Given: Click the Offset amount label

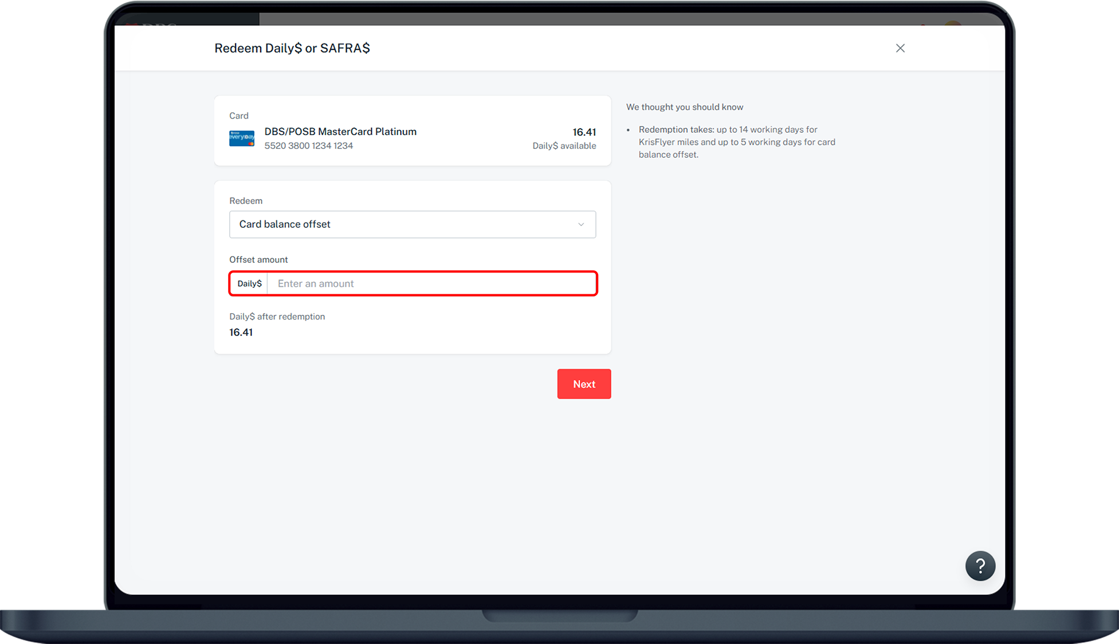Looking at the screenshot, I should [x=258, y=260].
